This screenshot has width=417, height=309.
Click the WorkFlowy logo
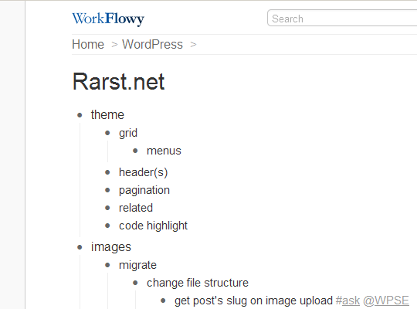[108, 19]
